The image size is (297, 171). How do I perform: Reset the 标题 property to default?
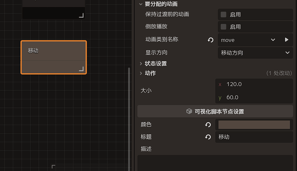(x=208, y=137)
